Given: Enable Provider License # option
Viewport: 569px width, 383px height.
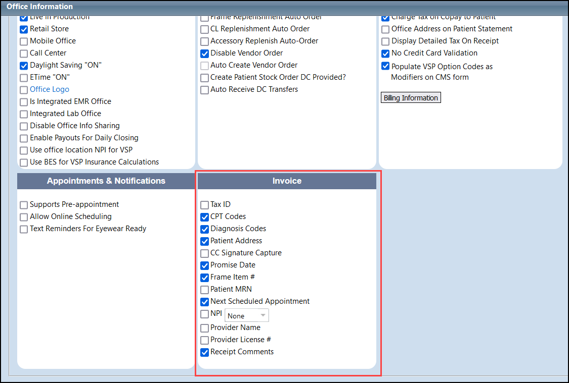Looking at the screenshot, I should tap(205, 340).
